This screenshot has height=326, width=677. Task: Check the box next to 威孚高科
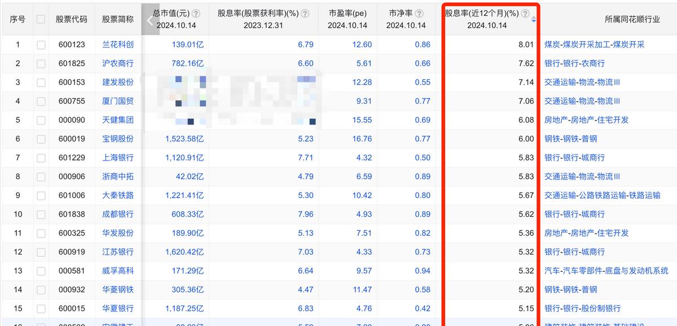coord(41,271)
